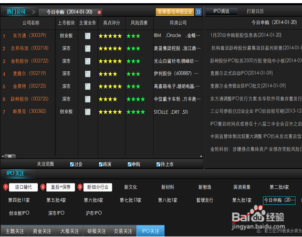Toggle the 申购 checkbox
Image resolution: width=302 pixels, height=237 pixels.
(129, 164)
